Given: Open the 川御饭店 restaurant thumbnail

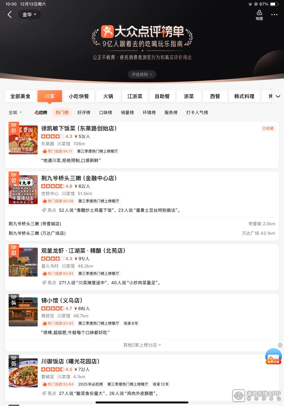Looking at the screenshot, I should point(23,373).
